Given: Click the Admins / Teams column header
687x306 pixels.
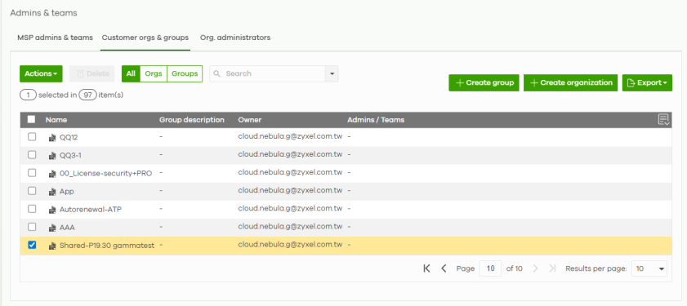Looking at the screenshot, I should point(376,119).
